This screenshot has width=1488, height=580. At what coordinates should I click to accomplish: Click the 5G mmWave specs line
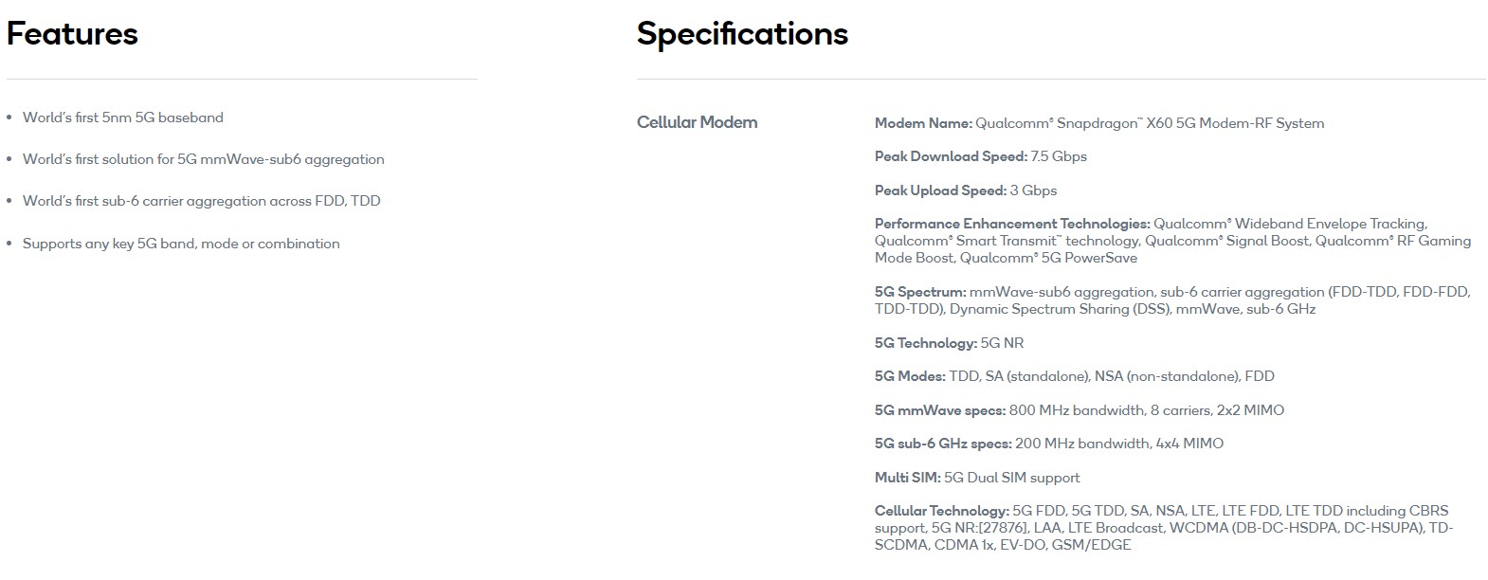click(x=1080, y=410)
